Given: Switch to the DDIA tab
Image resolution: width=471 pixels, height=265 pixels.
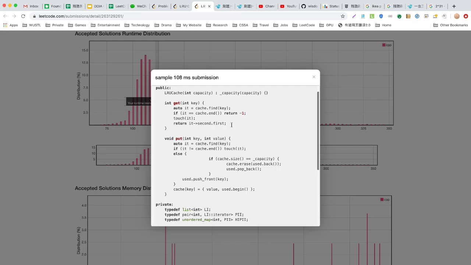Looking at the screenshot, I should point(96,6).
